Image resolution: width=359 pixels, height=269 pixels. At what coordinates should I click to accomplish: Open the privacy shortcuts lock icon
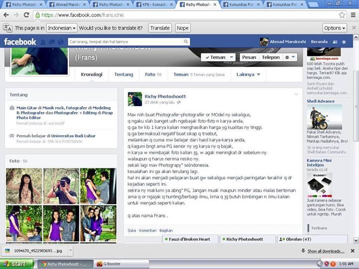click(335, 42)
